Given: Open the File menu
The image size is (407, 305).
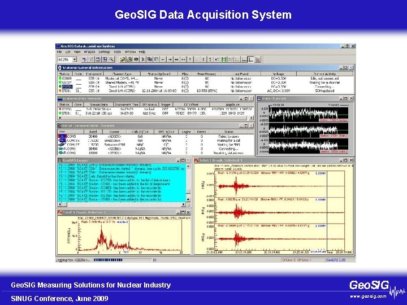Looking at the screenshot, I should 59,52.
